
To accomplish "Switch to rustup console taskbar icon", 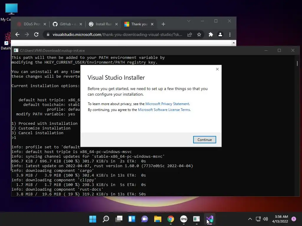I will 196,219.
